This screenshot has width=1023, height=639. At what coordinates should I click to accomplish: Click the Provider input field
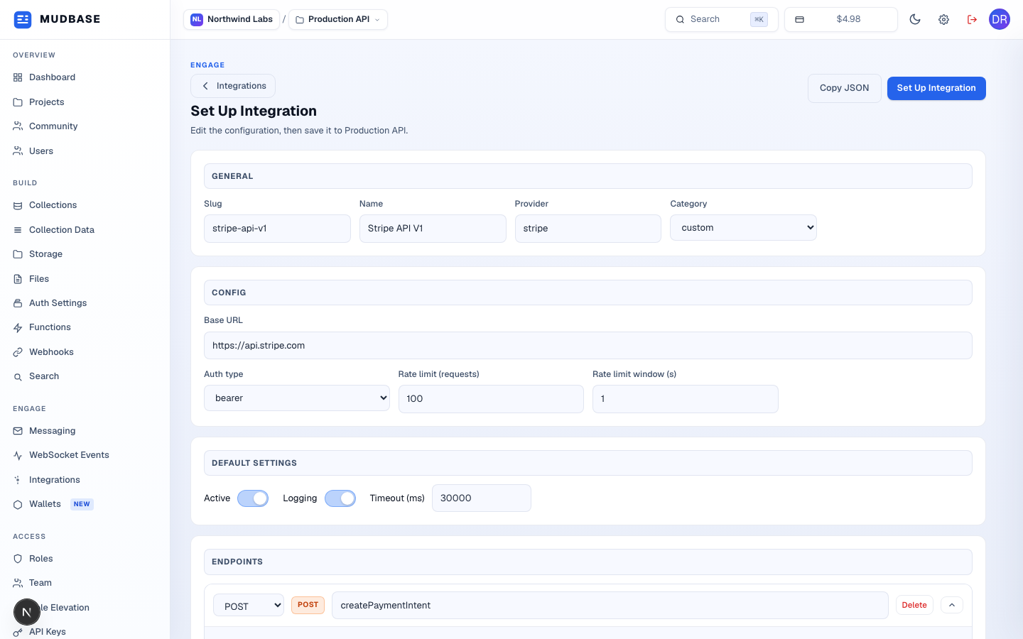(x=588, y=229)
